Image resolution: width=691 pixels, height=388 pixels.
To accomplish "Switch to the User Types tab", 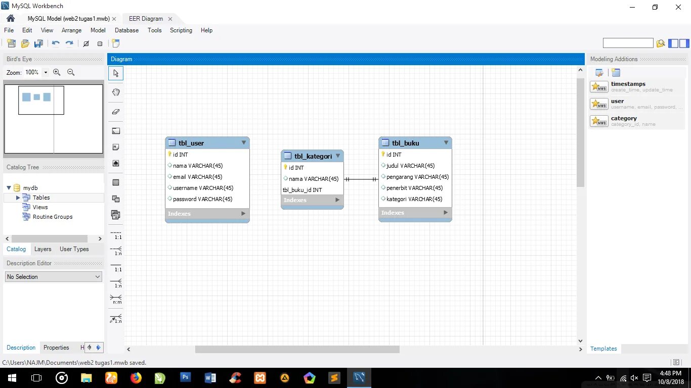I will pos(74,249).
